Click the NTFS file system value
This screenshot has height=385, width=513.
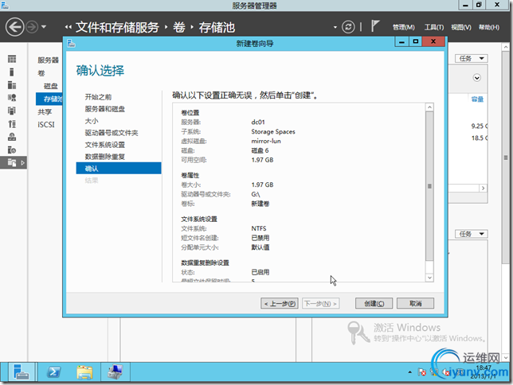coord(259,228)
